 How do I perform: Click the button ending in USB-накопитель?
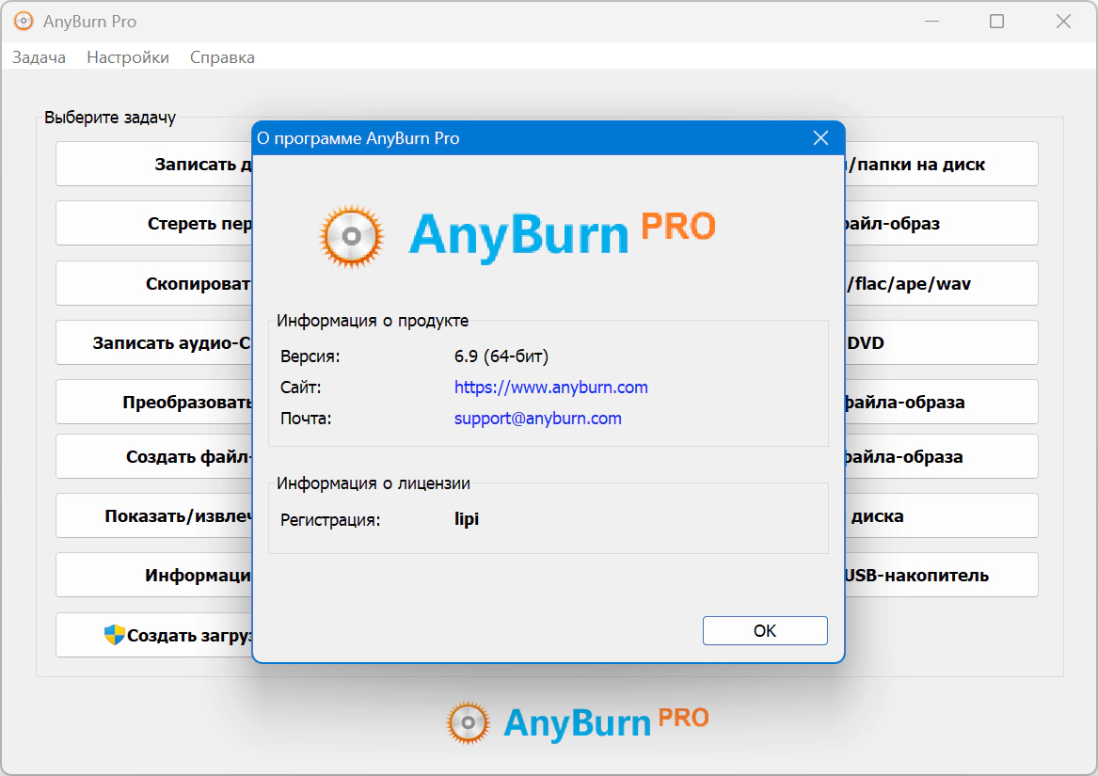pos(942,575)
